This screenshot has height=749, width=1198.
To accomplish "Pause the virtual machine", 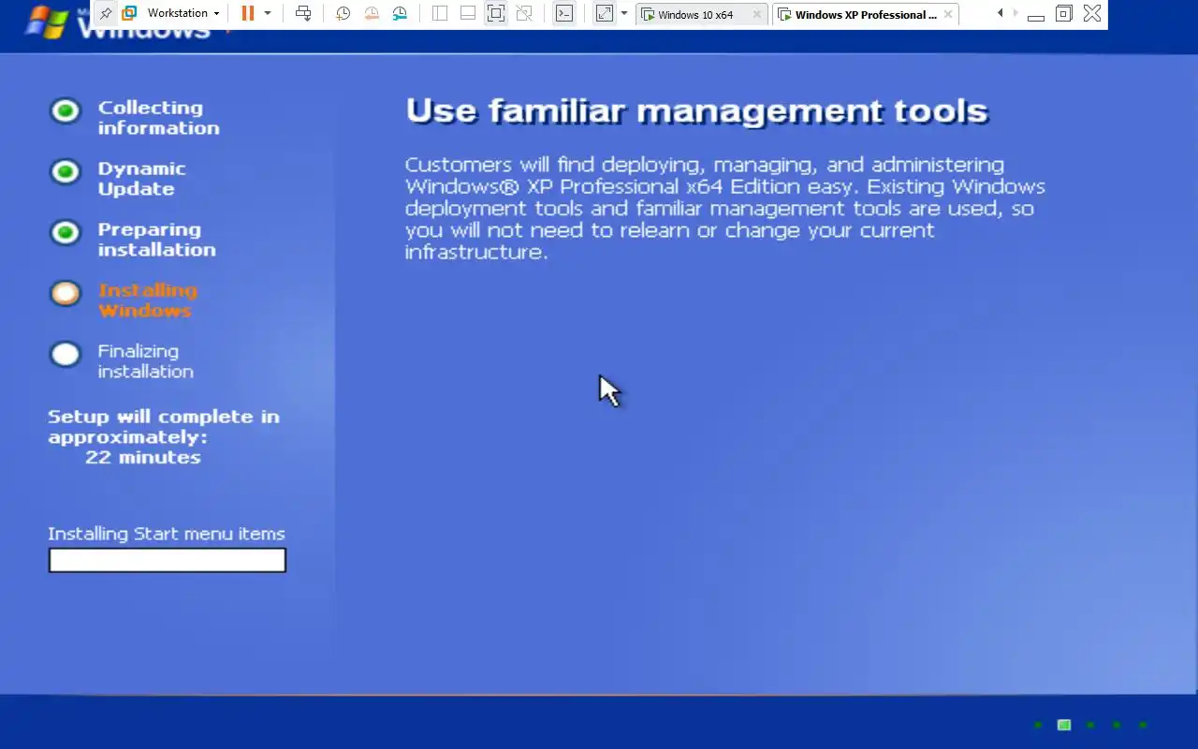I will [247, 13].
